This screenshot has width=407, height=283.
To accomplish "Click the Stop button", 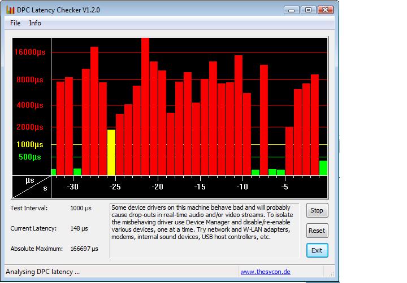I will coord(317,210).
